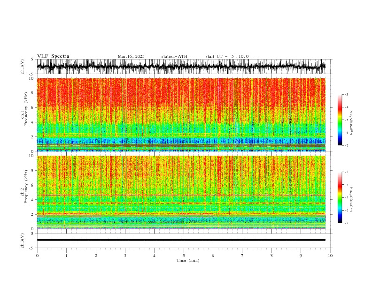372x287 pixels.
Task: Click the "station=ATH" header label
Action: [x=174, y=56]
